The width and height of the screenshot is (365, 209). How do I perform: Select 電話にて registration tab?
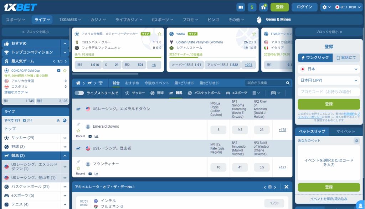pyautogui.click(x=346, y=58)
